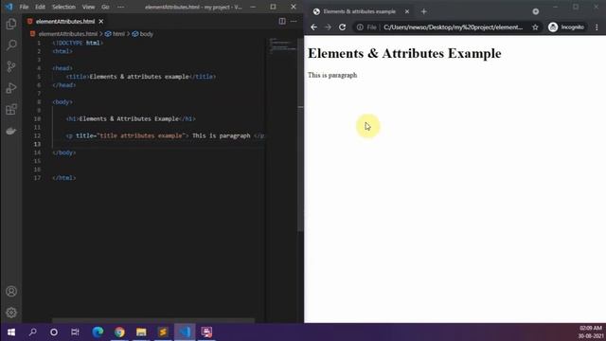Screen dimensions: 606x341
Task: Close the elementAttributes.html editor tab
Action: pyautogui.click(x=101, y=21)
